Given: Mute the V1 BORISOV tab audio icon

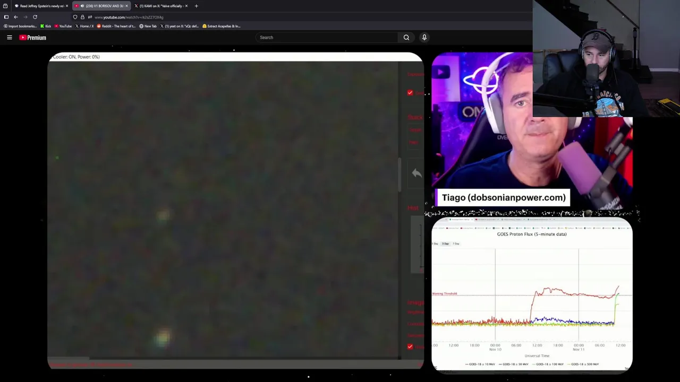Looking at the screenshot, I should click(82, 6).
